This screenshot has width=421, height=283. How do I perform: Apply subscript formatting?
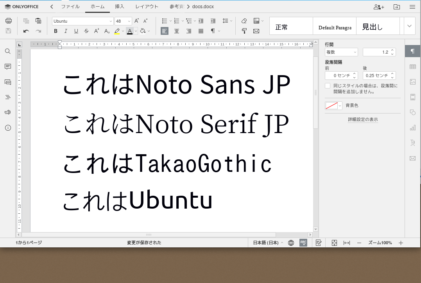(x=107, y=31)
